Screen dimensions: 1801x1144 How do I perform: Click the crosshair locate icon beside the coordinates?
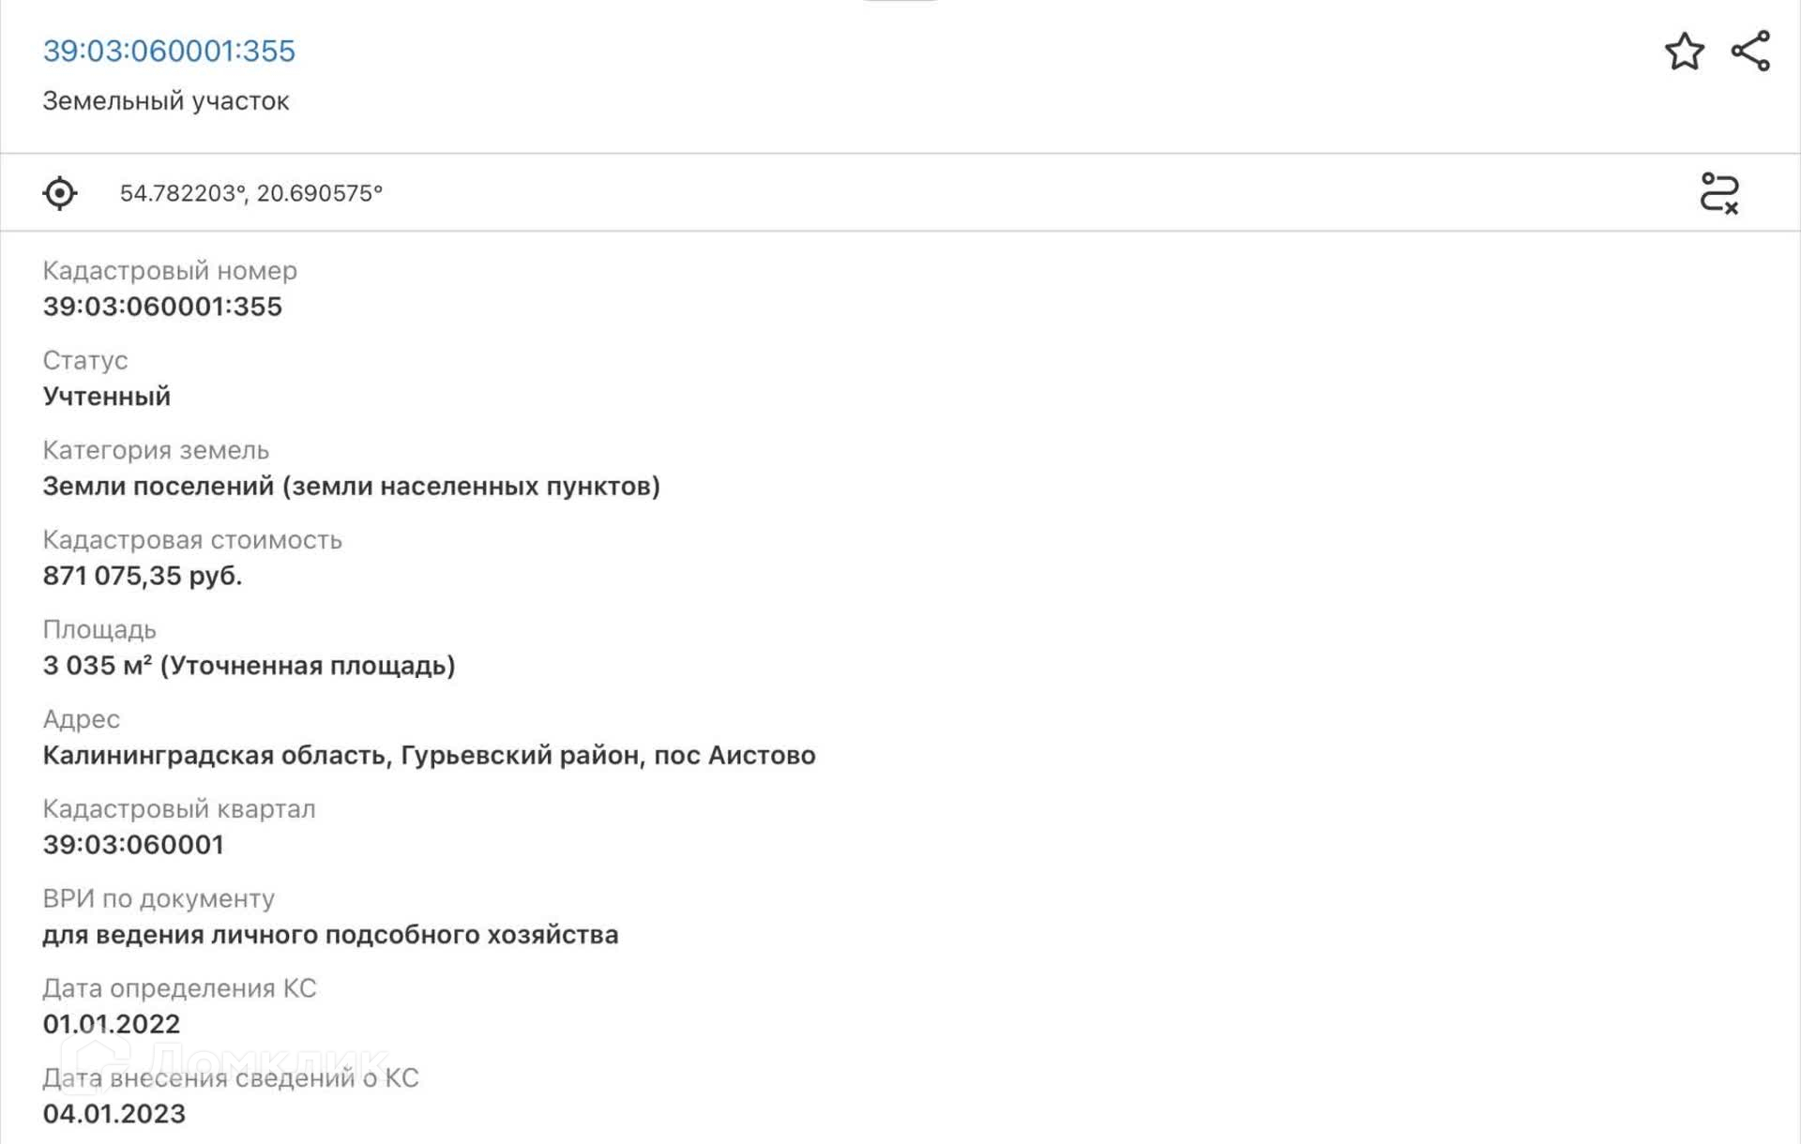coord(60,193)
